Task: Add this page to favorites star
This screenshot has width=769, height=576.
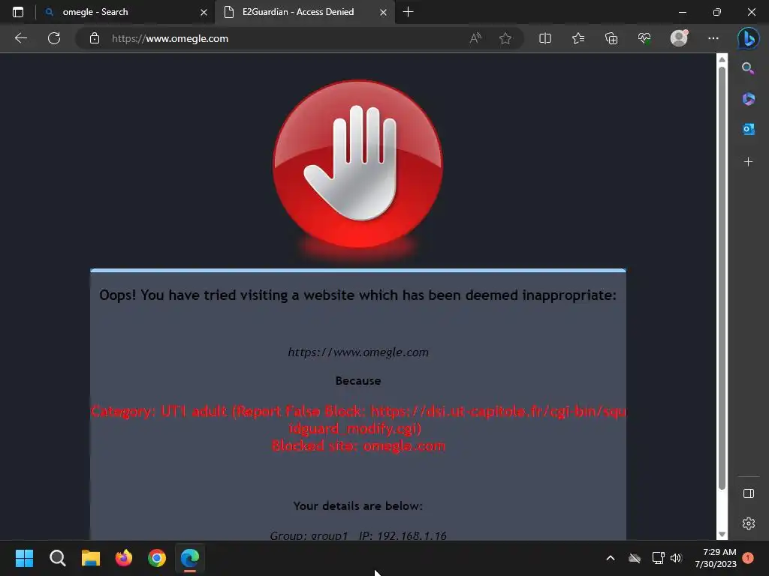Action: 505,38
